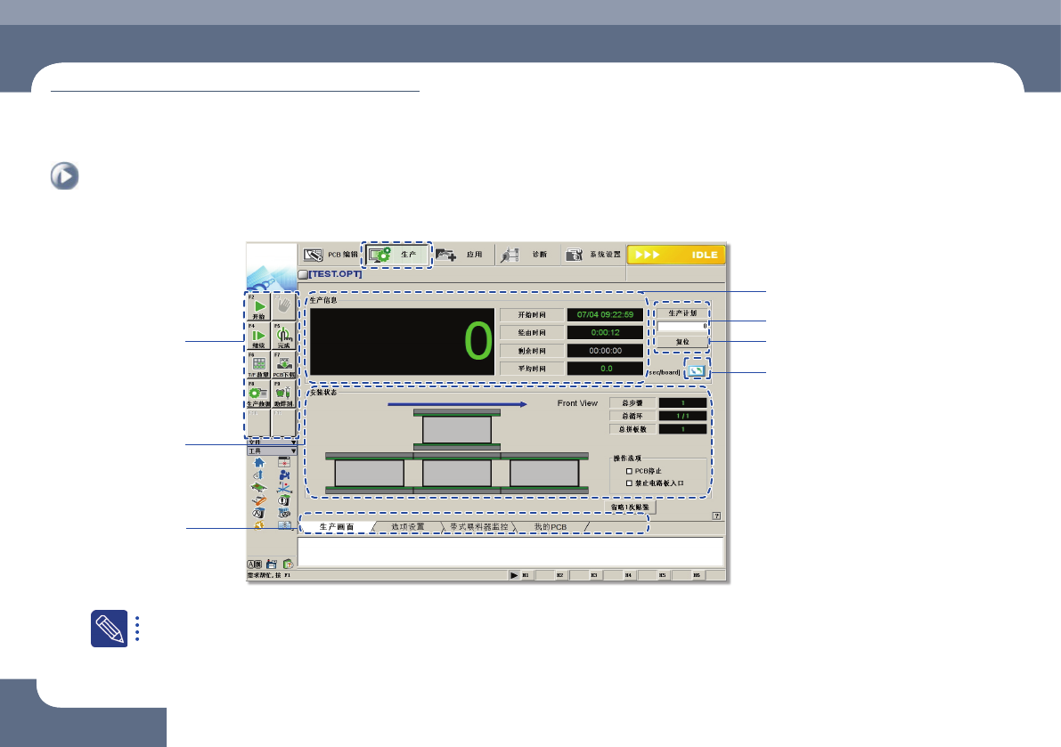
Task: Click the production plan quantity field
Action: pos(682,327)
